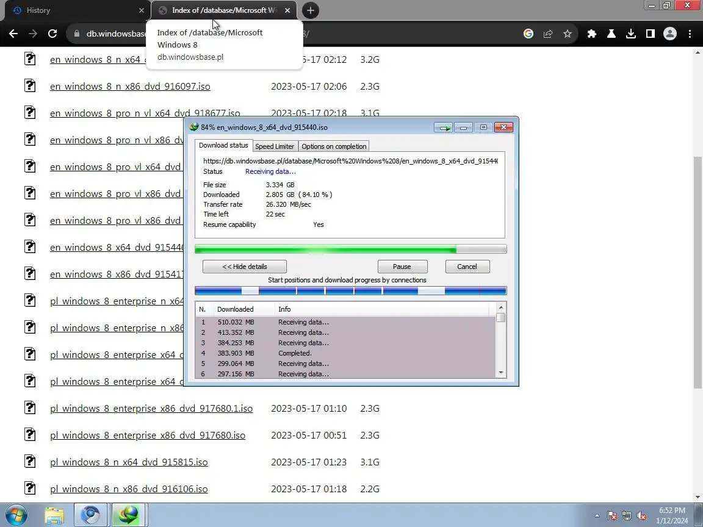Toggle the browser side panel icon
Image resolution: width=703 pixels, height=527 pixels.
(x=650, y=34)
